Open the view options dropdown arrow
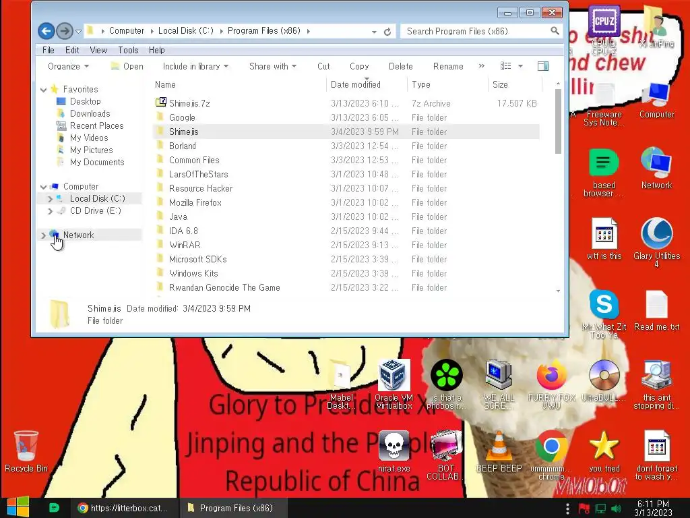The height and width of the screenshot is (518, 690). 520,66
